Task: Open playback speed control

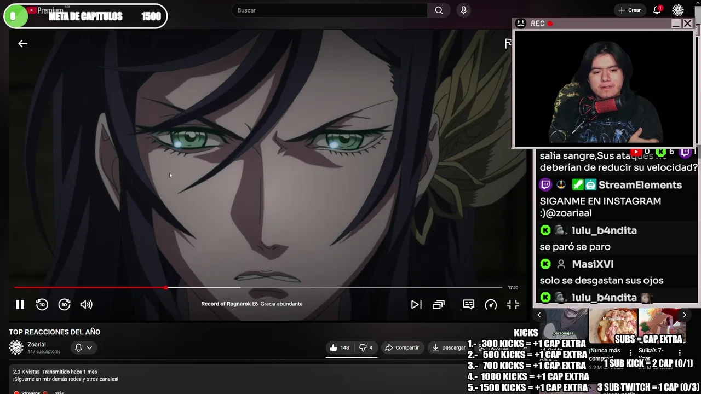Action: pyautogui.click(x=491, y=305)
